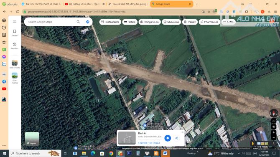Open Microsoft Word from the taskbar

tap(165, 153)
